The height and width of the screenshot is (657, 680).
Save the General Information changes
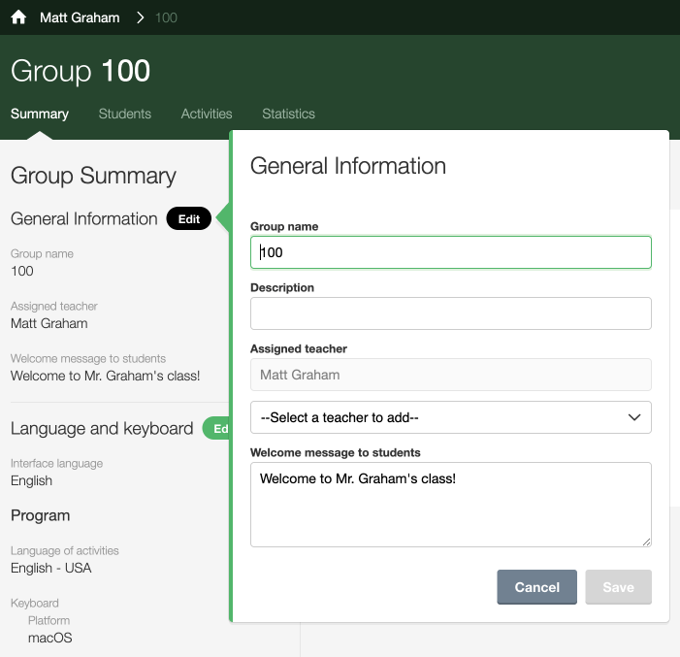(619, 587)
